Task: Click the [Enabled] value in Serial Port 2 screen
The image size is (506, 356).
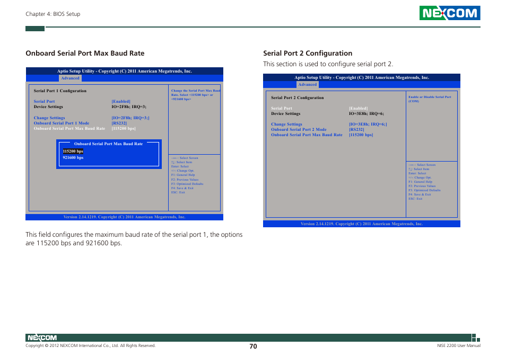Action: [358, 108]
